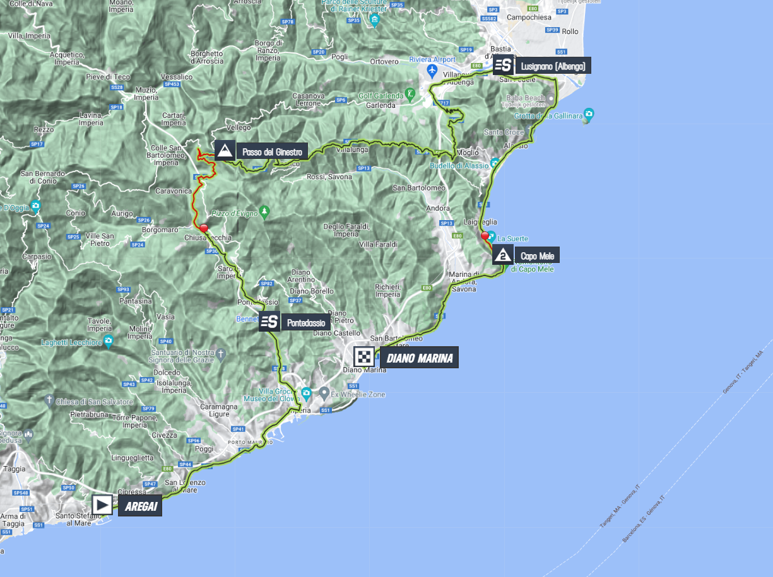The image size is (773, 577).
Task: Click the Lusignano (Albenga) sprint icon
Action: tap(503, 64)
